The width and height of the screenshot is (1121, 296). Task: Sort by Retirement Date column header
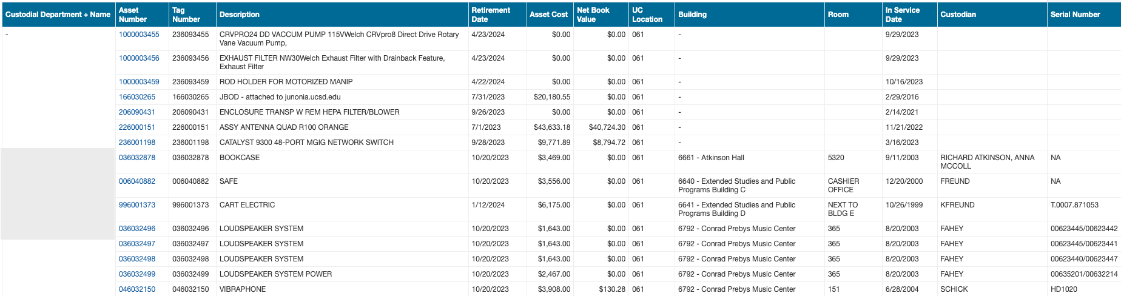tap(491, 15)
